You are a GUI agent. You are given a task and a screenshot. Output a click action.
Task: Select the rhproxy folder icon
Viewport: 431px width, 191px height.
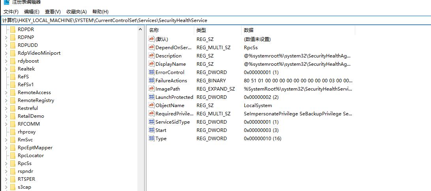coord(13,132)
